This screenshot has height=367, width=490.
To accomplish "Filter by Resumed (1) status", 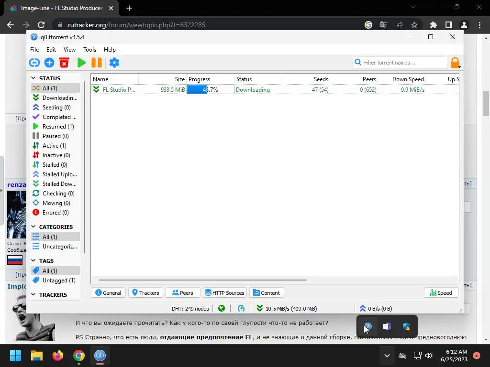I will (x=55, y=126).
